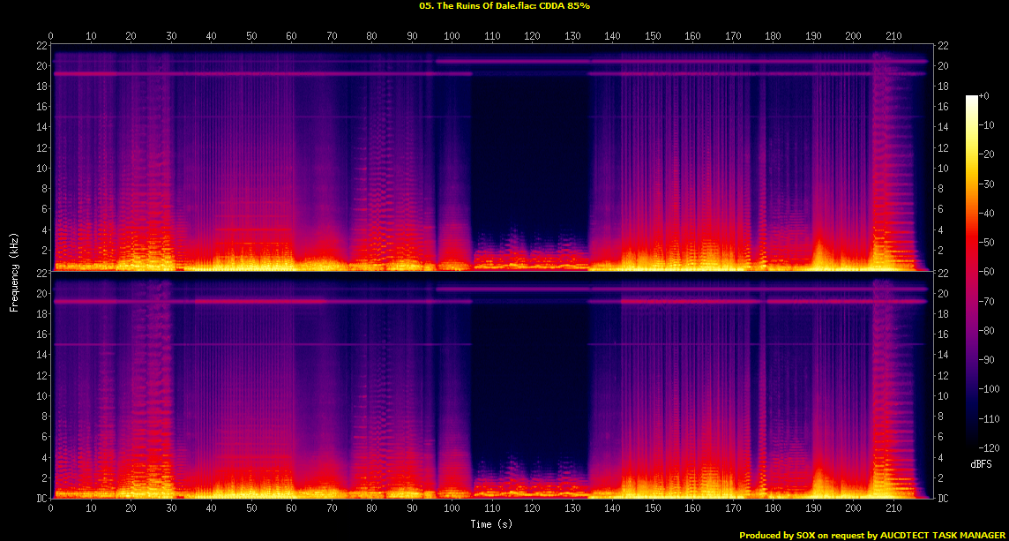1009x541 pixels.
Task: Select the 210 second mark on bottom time axis
Action: 893,508
